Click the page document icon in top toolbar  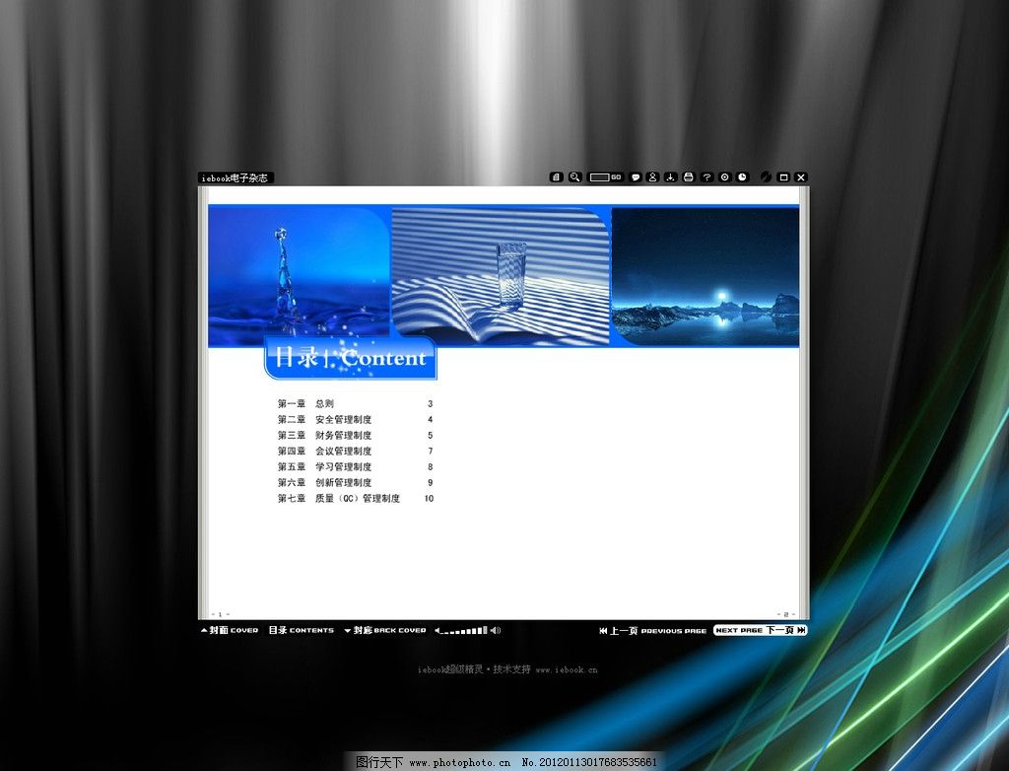pyautogui.click(x=557, y=177)
